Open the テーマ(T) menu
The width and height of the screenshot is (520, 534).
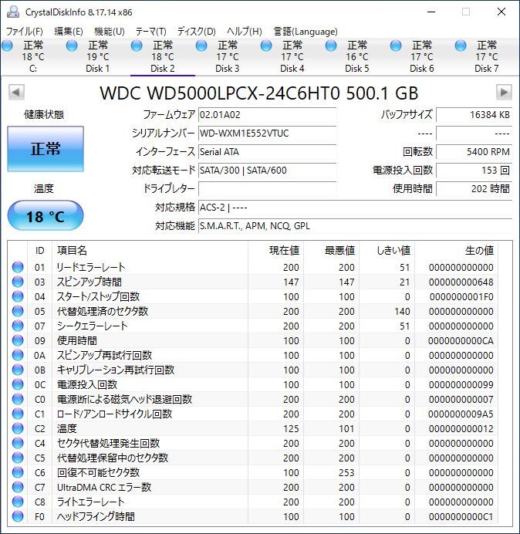point(151,32)
